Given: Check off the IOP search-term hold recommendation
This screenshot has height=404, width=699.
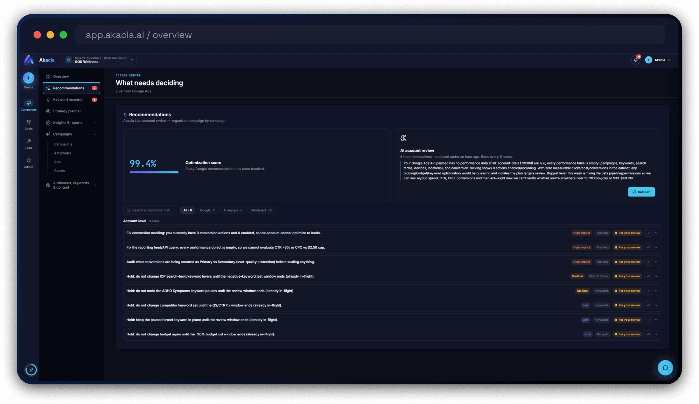Looking at the screenshot, I should pyautogui.click(x=648, y=276).
